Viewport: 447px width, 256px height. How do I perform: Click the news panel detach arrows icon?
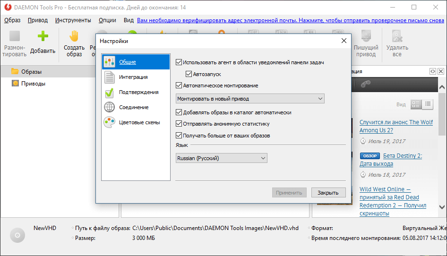tap(433, 71)
